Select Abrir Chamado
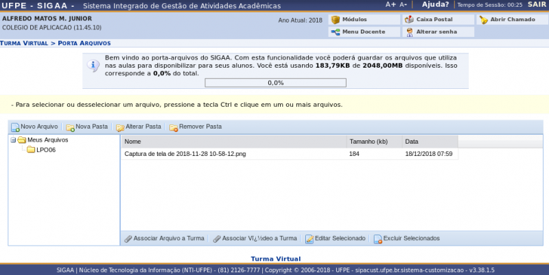The image size is (549, 275). point(512,20)
